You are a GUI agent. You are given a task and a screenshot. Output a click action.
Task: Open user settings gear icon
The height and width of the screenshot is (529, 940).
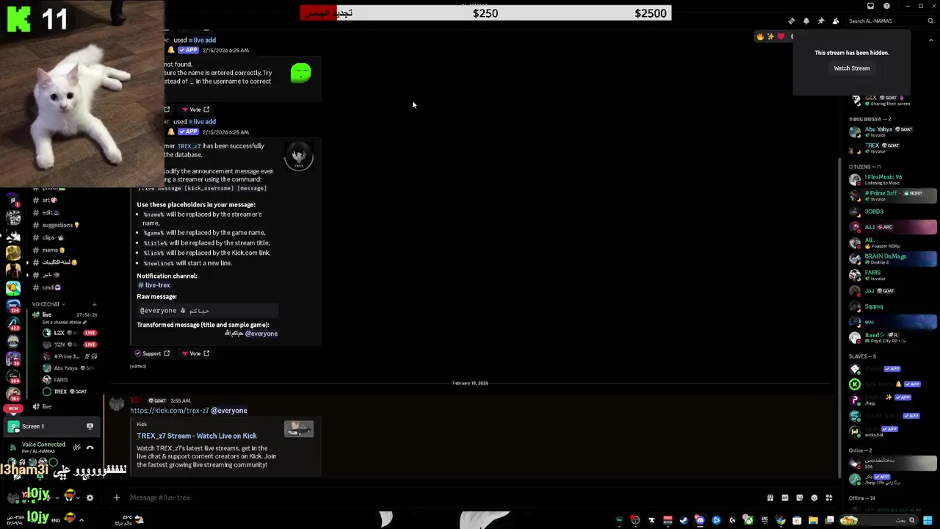[90, 497]
